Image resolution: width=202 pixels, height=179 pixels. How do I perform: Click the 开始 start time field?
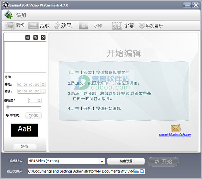pos(29,85)
